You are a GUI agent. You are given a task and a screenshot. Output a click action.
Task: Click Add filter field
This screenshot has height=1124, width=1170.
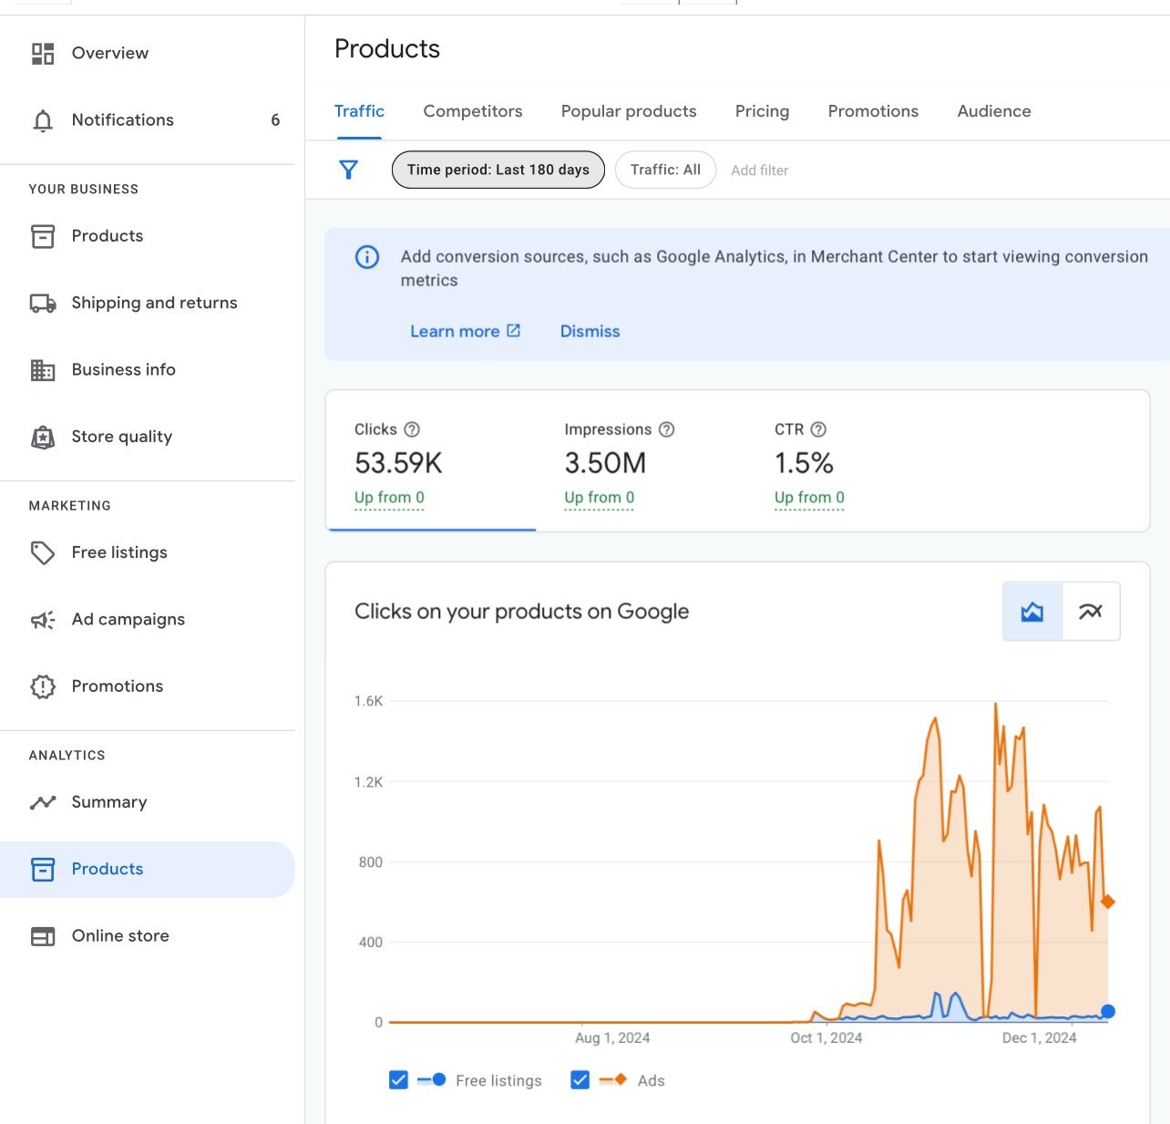759,170
